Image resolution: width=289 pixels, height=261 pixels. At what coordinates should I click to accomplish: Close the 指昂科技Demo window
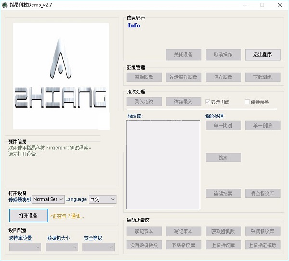(x=280, y=5)
